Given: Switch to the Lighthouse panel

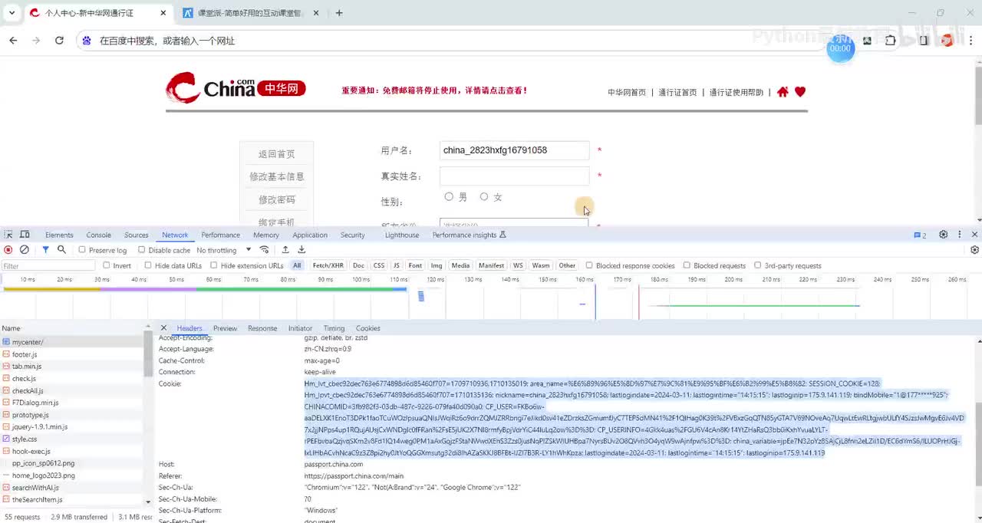Looking at the screenshot, I should [402, 235].
